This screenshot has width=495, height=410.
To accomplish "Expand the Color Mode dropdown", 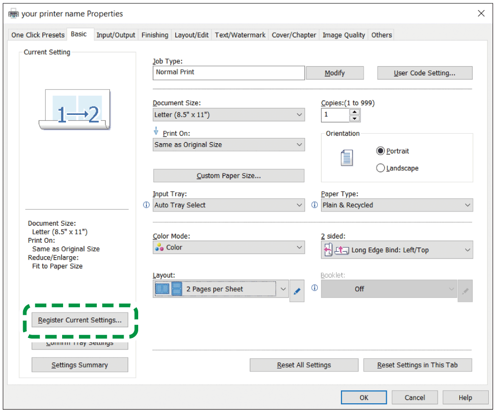I will 229,248.
